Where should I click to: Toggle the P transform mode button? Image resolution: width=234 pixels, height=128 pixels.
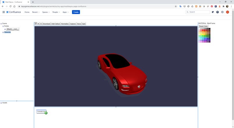pos(36,24)
